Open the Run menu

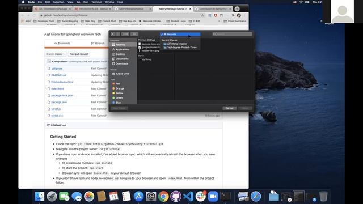pos(86,2)
